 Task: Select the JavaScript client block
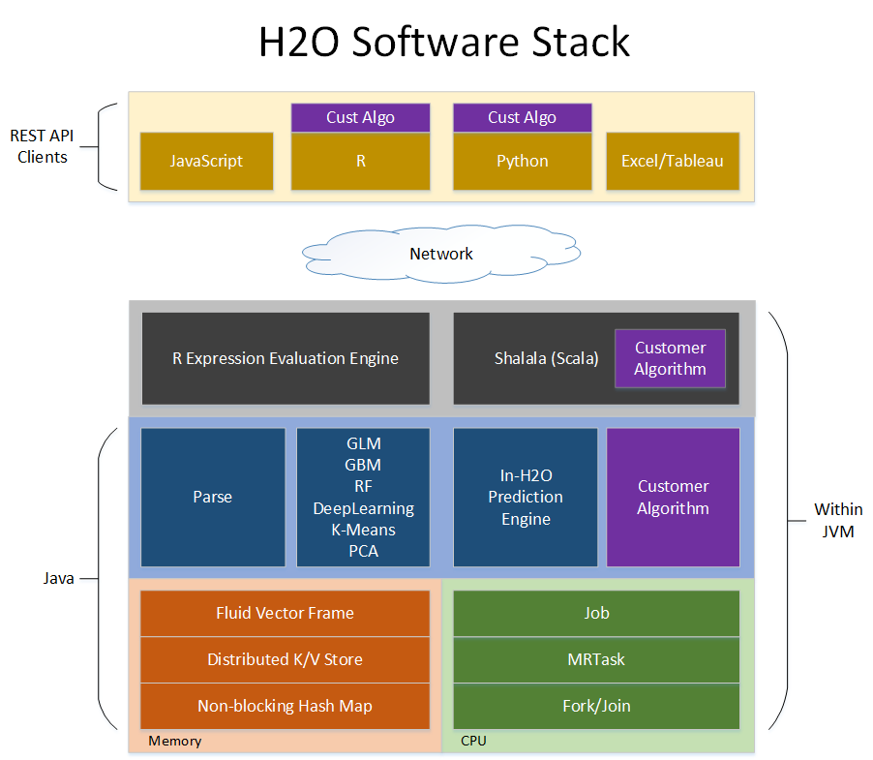pos(206,161)
